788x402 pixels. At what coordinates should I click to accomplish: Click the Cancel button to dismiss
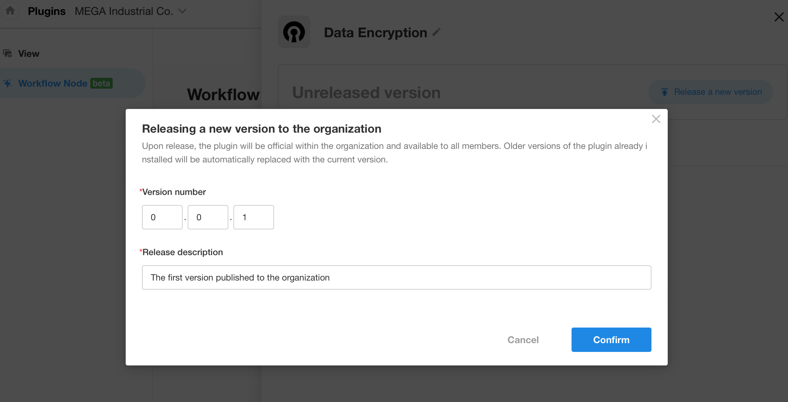click(523, 339)
